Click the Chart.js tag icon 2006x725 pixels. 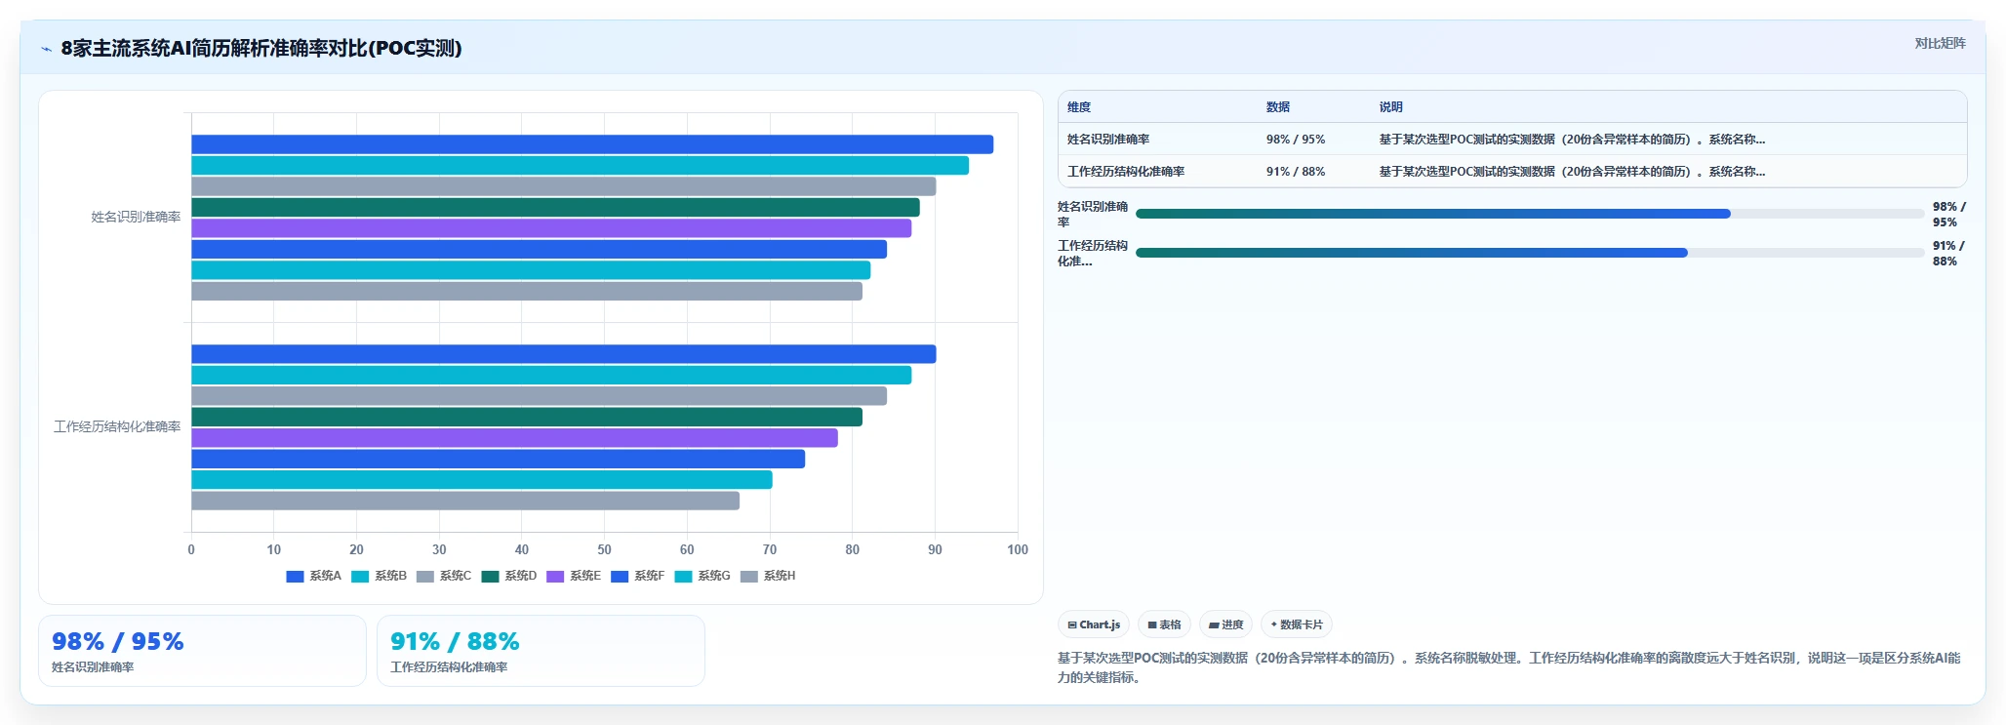tap(1072, 624)
